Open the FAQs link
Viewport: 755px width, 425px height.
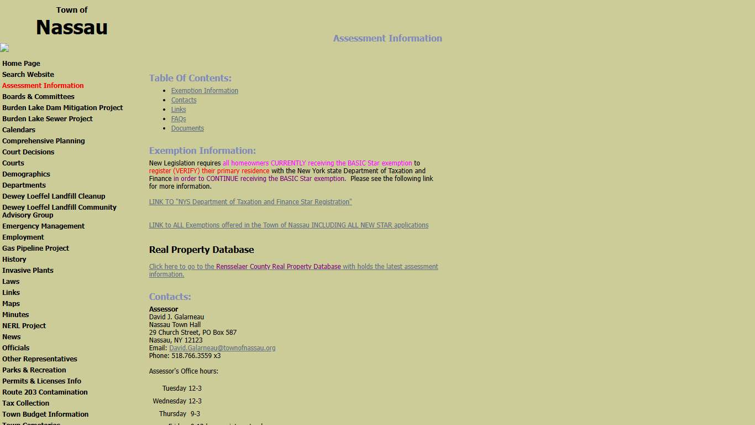[x=179, y=118]
